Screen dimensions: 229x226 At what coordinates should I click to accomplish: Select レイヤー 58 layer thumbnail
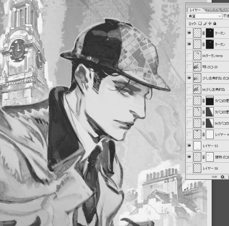pyautogui.click(x=197, y=168)
